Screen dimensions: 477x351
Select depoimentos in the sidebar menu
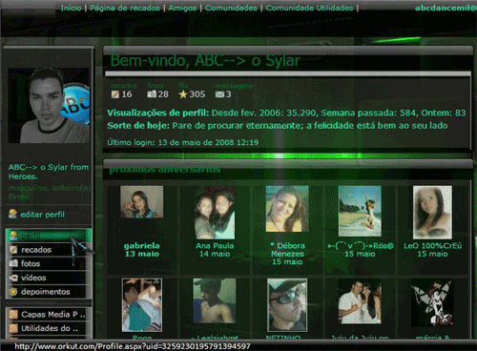tap(46, 292)
